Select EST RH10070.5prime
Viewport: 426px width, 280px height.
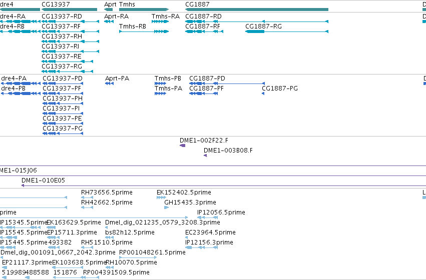(x=110, y=268)
